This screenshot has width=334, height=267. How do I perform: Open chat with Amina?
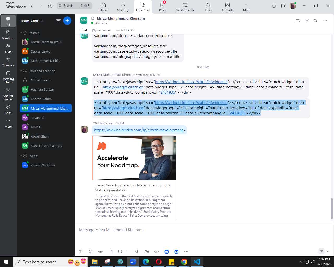point(46,127)
